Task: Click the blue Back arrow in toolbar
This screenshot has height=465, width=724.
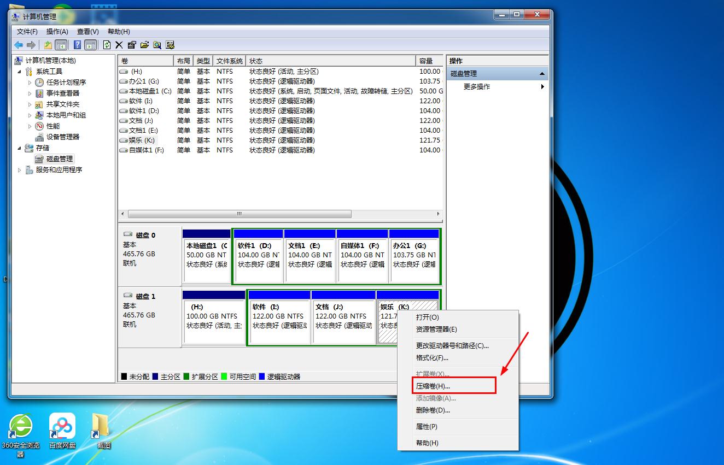Action: click(x=19, y=45)
